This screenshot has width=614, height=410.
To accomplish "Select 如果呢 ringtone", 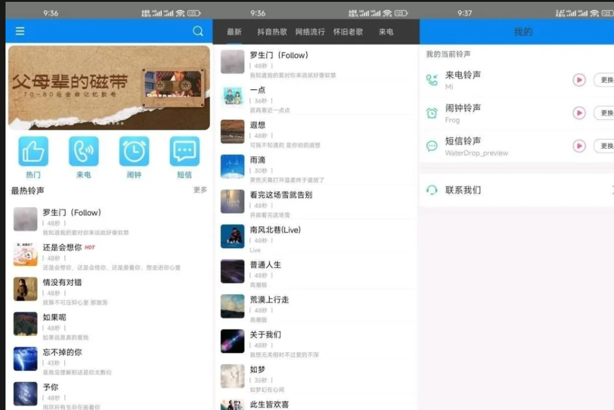I will click(x=109, y=324).
